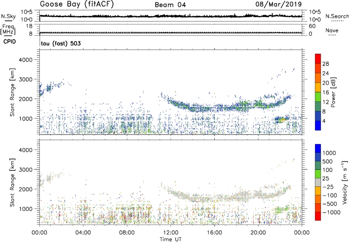Click the 'Nave' label

click(332, 30)
